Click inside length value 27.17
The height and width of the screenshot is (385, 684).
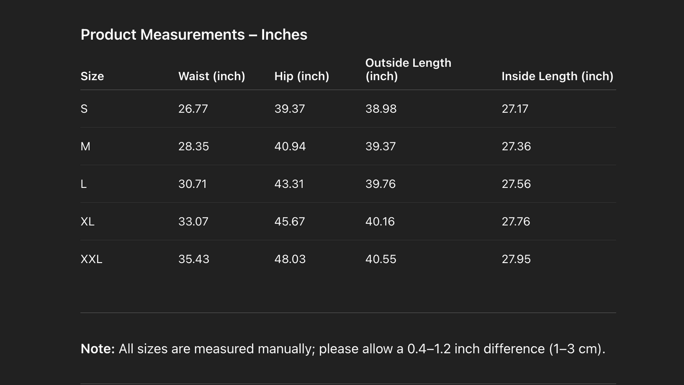[x=515, y=109]
